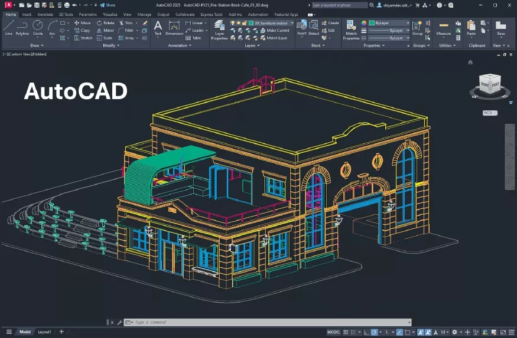Open the Layout1 tab
This screenshot has width=517, height=338.
[x=45, y=332]
